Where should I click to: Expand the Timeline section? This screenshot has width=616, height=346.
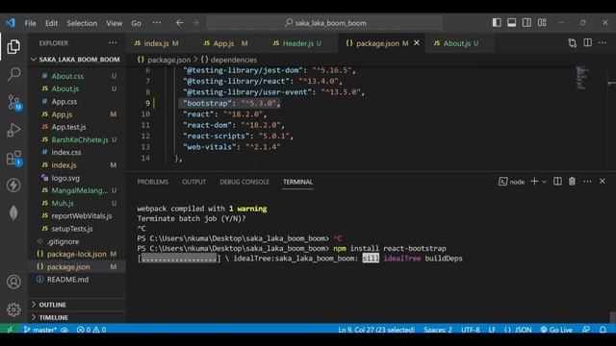tap(77, 317)
